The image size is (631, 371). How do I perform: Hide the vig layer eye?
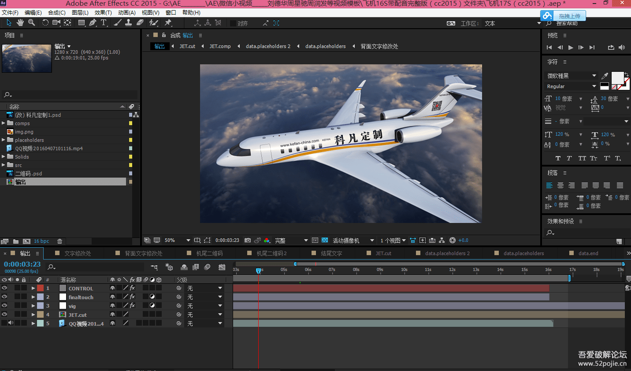tap(4, 305)
